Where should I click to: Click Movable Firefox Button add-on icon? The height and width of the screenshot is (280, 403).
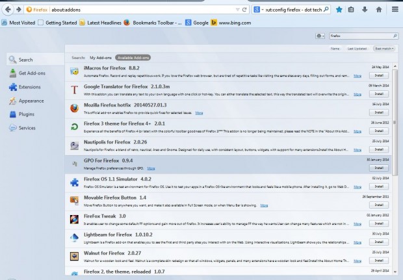point(74,201)
